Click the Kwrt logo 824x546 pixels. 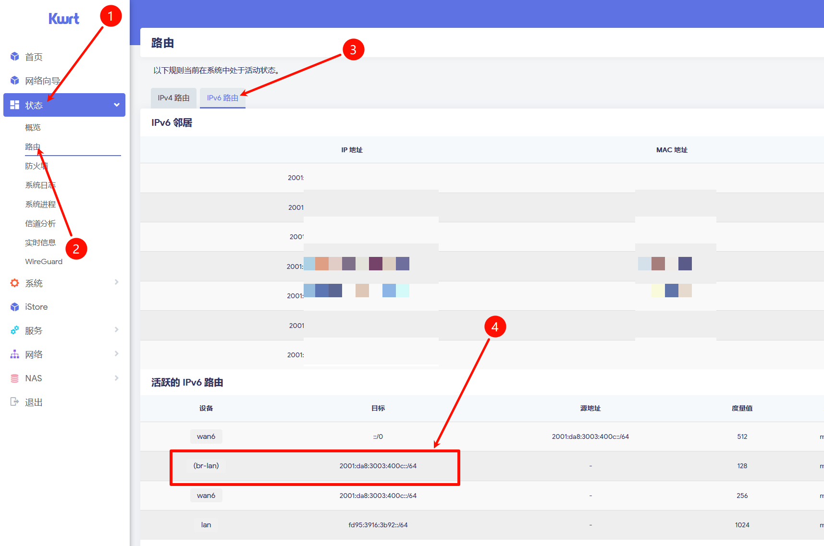[x=63, y=18]
